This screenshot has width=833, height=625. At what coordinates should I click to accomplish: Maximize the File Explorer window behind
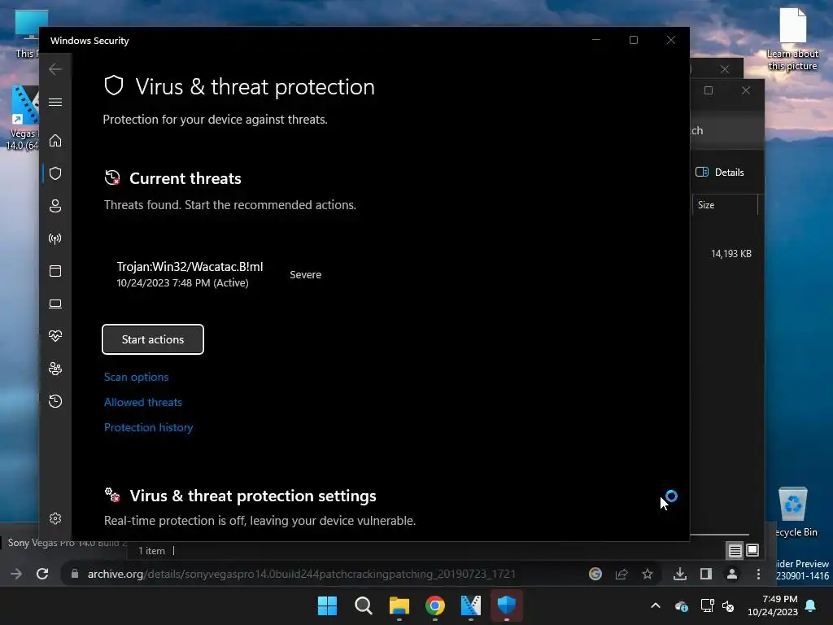[x=709, y=90]
